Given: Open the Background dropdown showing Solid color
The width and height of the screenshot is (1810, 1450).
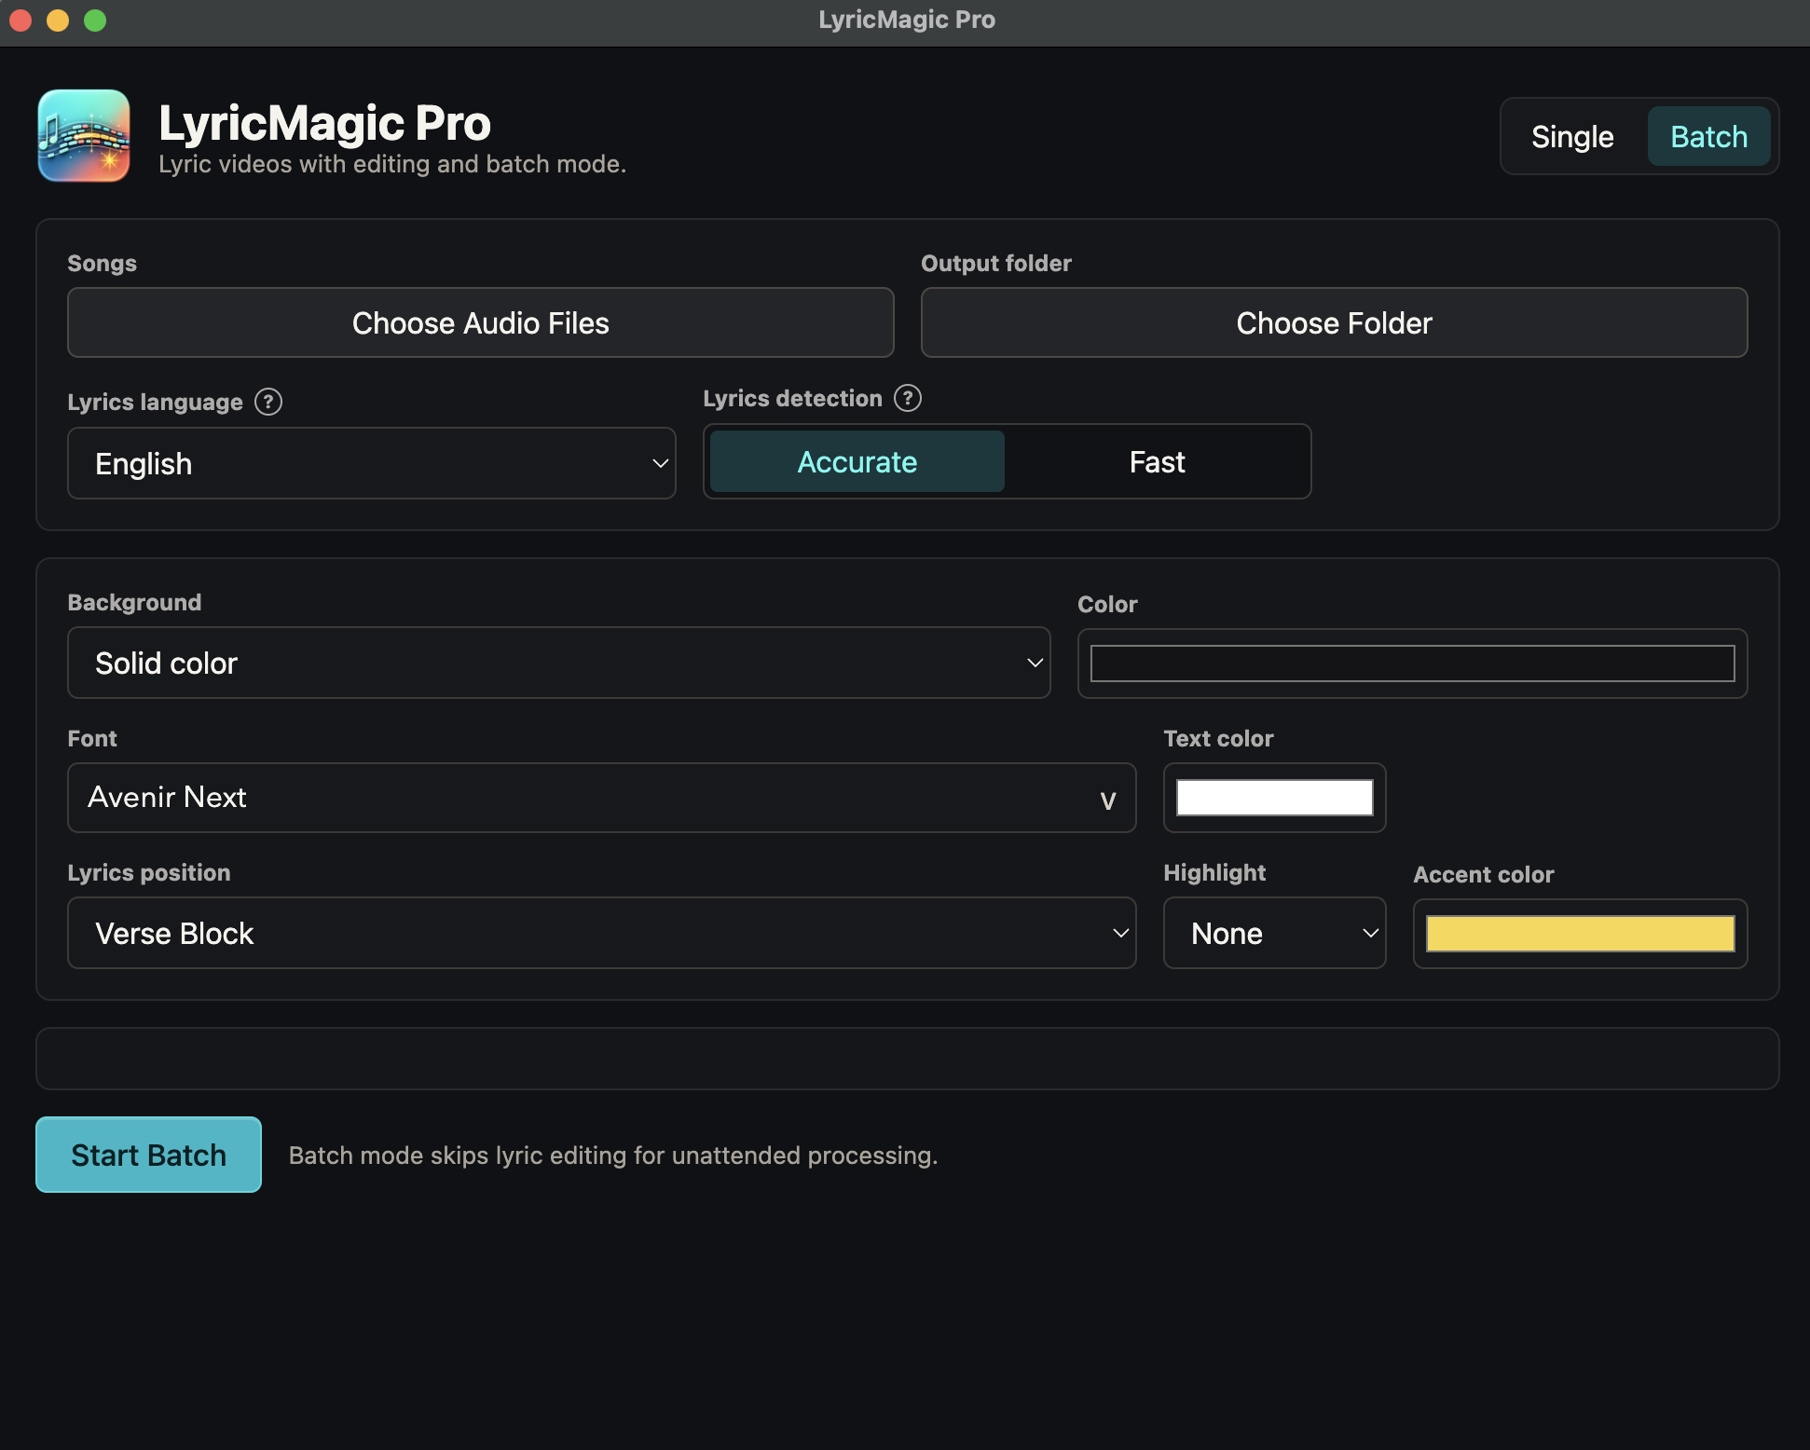Looking at the screenshot, I should pyautogui.click(x=559, y=663).
